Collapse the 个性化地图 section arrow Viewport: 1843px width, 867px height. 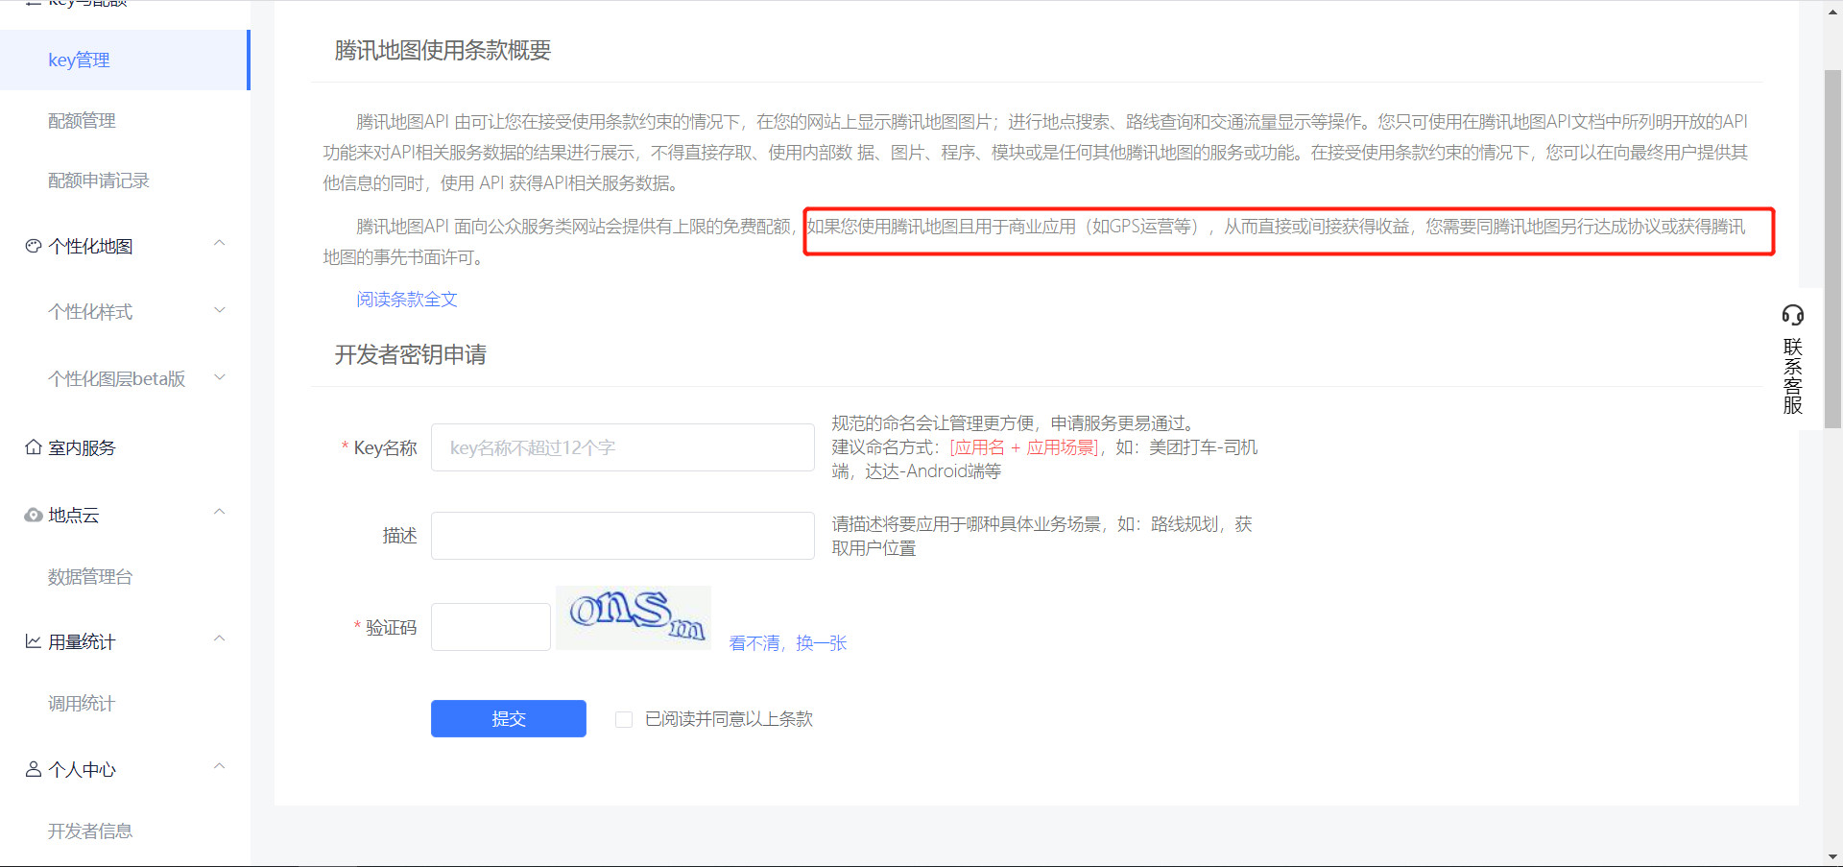point(219,244)
